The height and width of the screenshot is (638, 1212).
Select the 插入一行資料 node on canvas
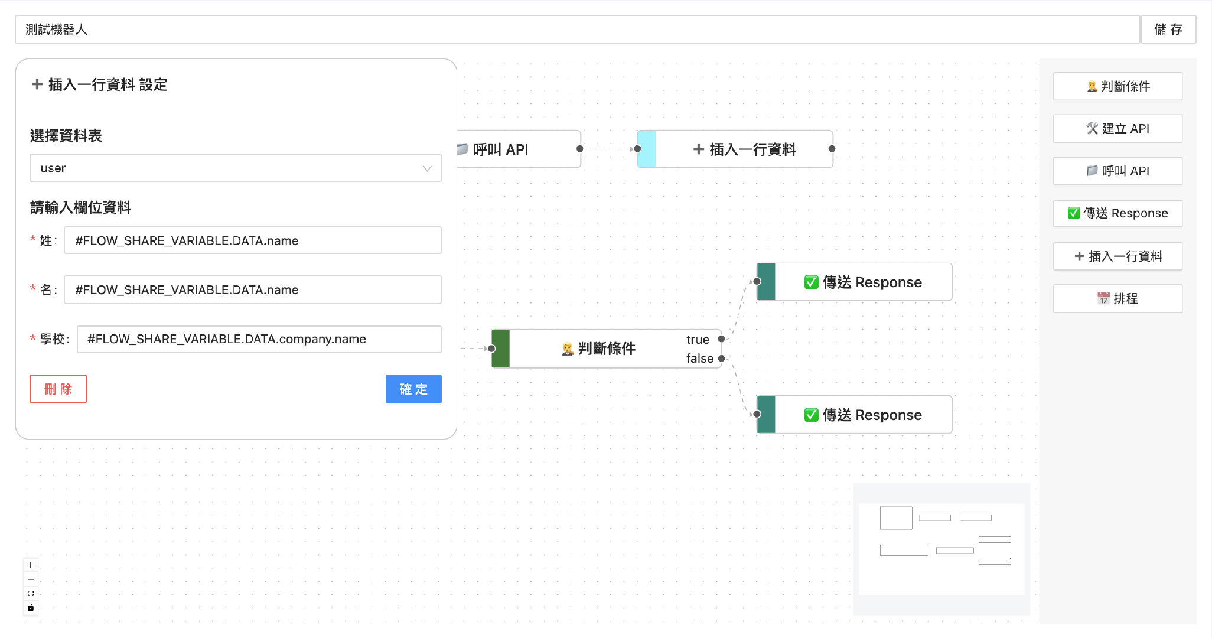735,149
